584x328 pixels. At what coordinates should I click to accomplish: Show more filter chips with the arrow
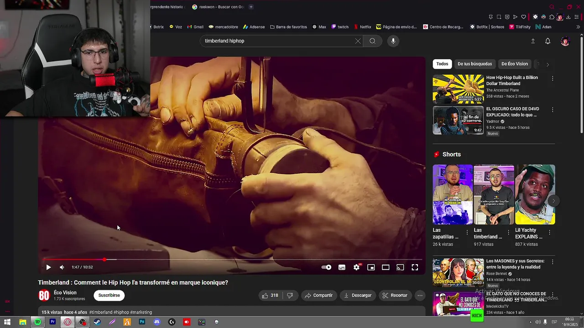[x=547, y=64]
